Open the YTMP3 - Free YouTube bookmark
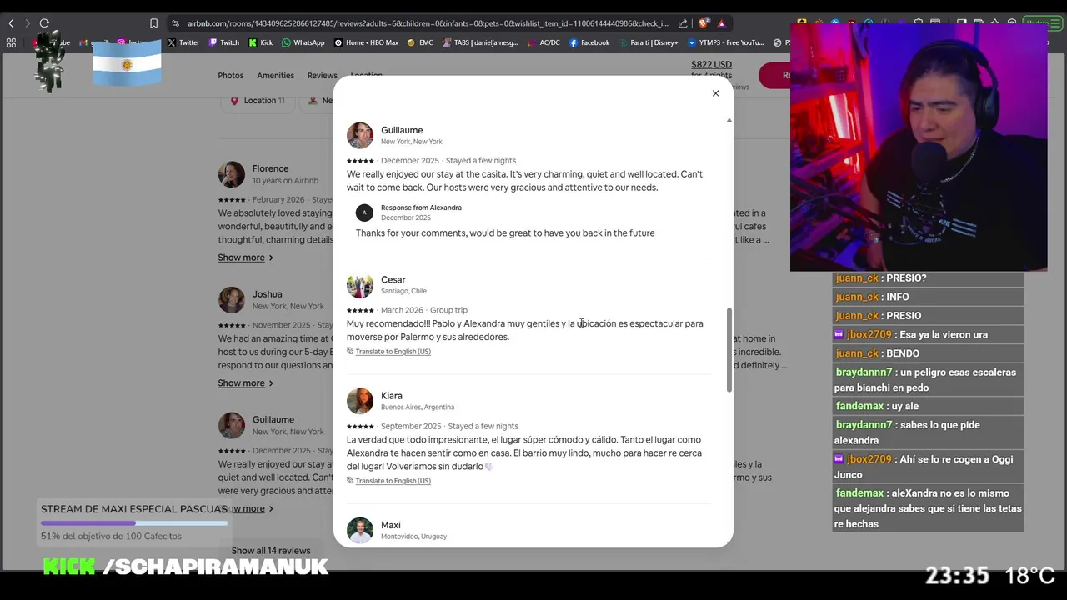The image size is (1067, 600). coord(725,42)
